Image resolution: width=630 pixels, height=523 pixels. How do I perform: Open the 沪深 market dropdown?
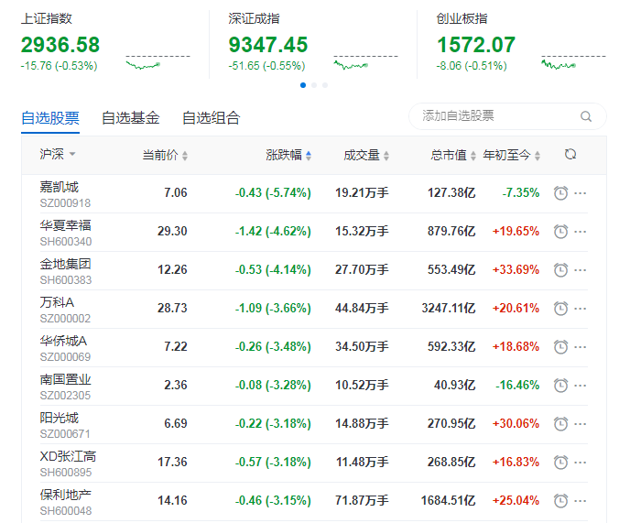(x=58, y=154)
